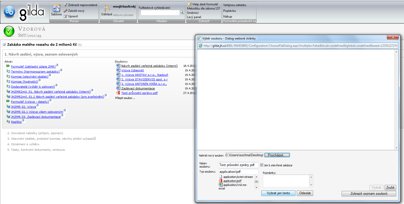
Task: Collapse Zakázka malého rozsahu section
Action: pos(4,44)
